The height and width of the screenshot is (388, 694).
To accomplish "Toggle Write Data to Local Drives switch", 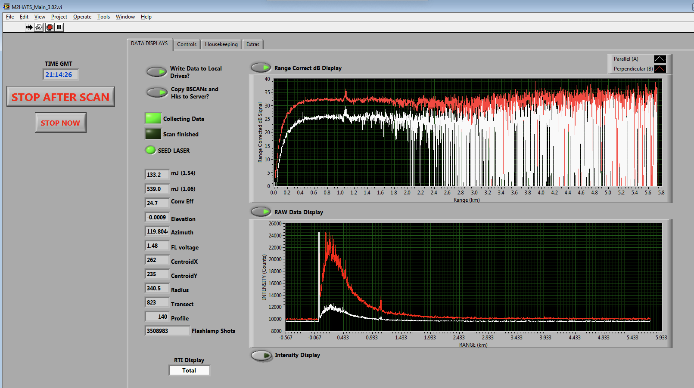I will click(x=156, y=72).
